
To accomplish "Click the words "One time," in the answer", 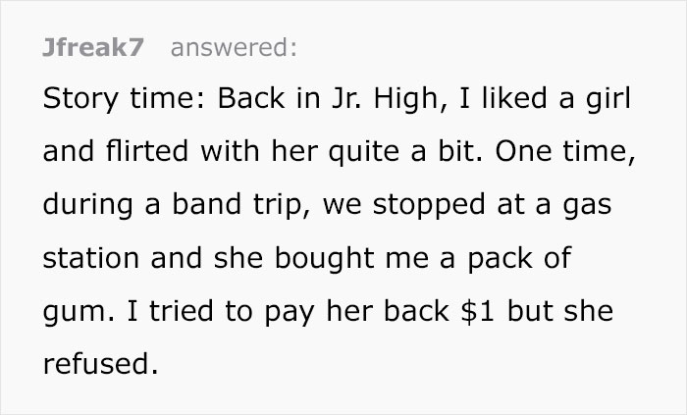I will (x=565, y=151).
